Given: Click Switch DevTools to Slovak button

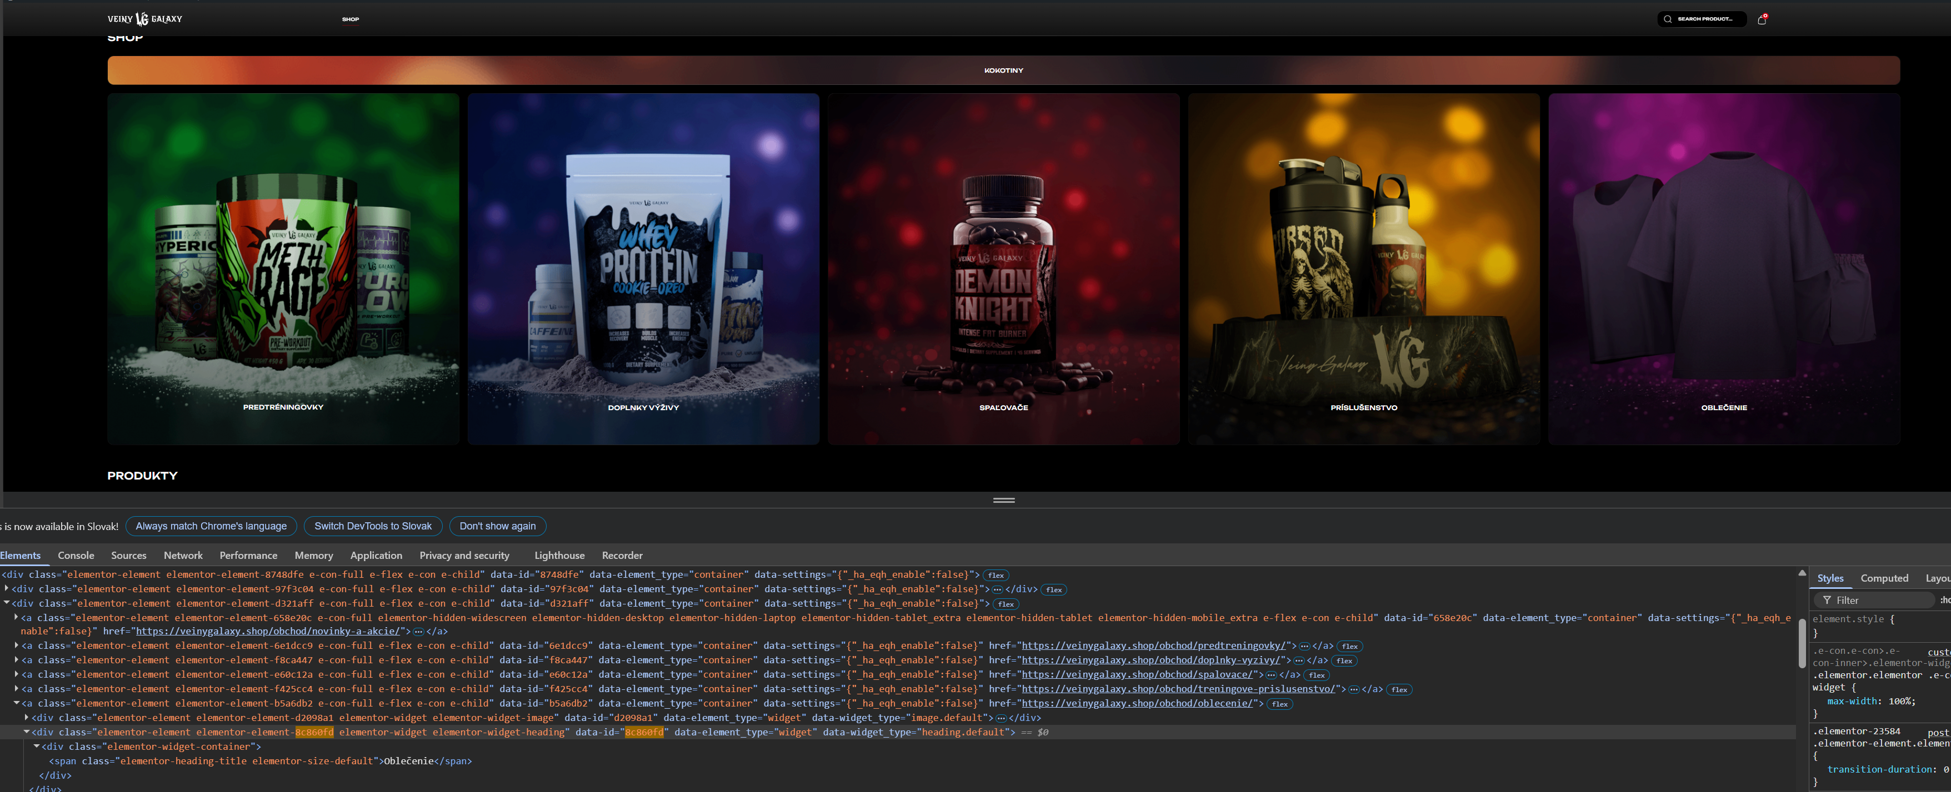Looking at the screenshot, I should click(373, 526).
